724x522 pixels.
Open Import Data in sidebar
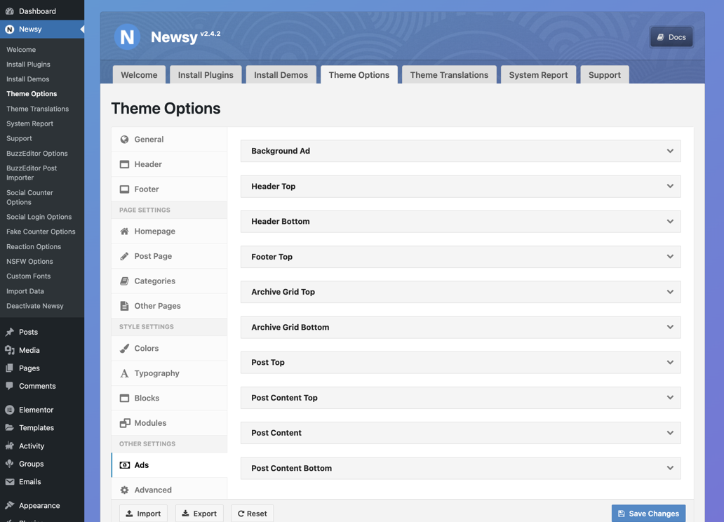pyautogui.click(x=25, y=291)
